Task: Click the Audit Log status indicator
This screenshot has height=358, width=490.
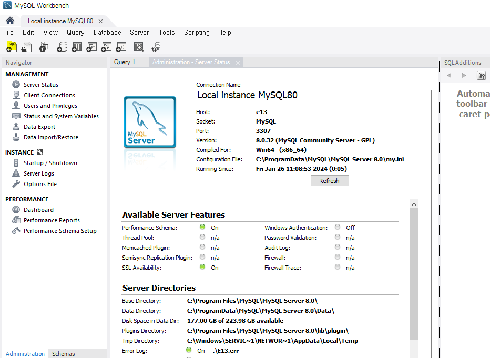Action: [338, 247]
